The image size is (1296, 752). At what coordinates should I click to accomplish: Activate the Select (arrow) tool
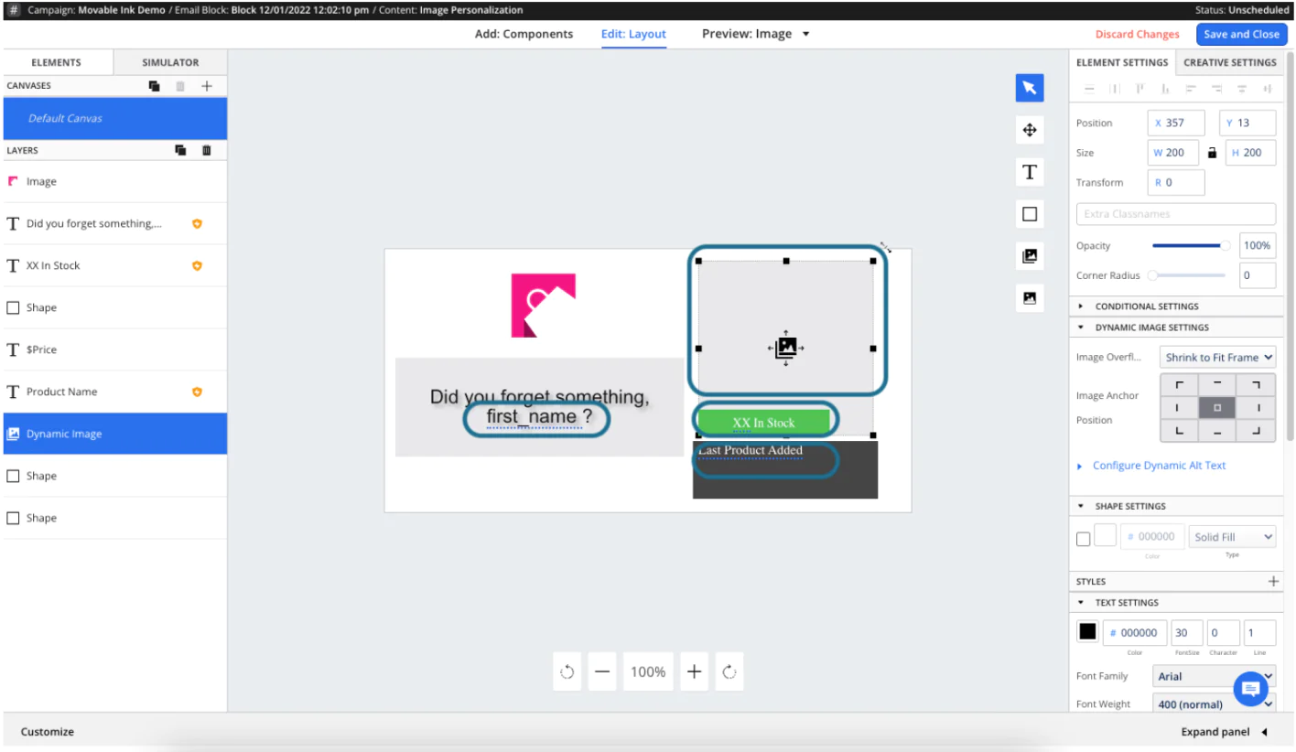1029,87
